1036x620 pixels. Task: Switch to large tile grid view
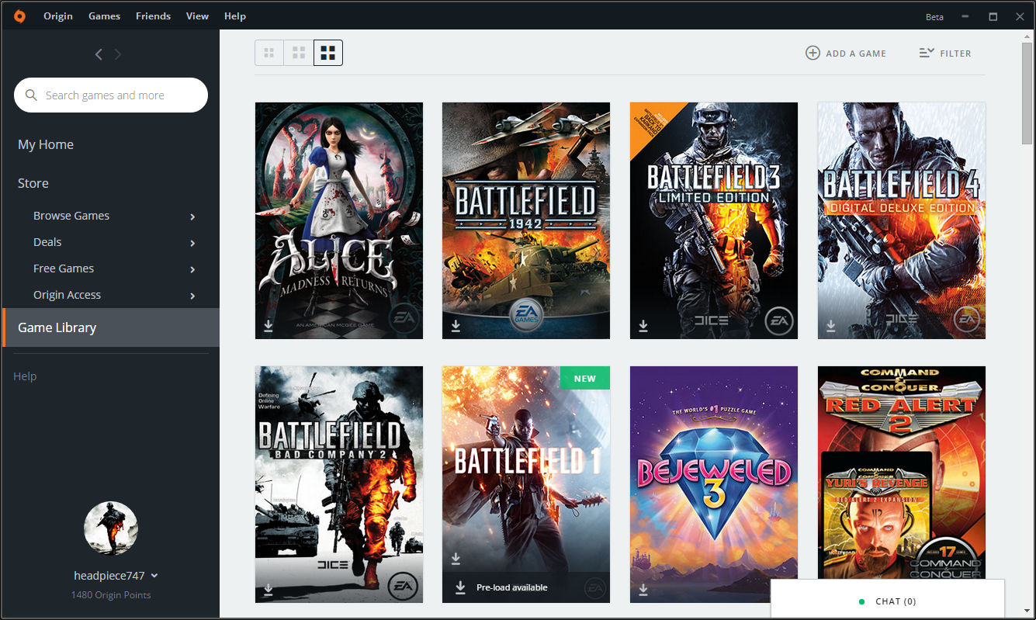328,53
